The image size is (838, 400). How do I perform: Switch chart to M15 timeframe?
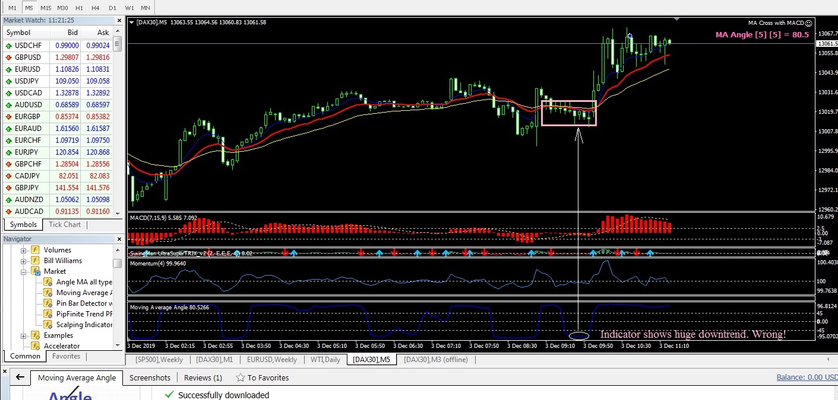point(46,8)
